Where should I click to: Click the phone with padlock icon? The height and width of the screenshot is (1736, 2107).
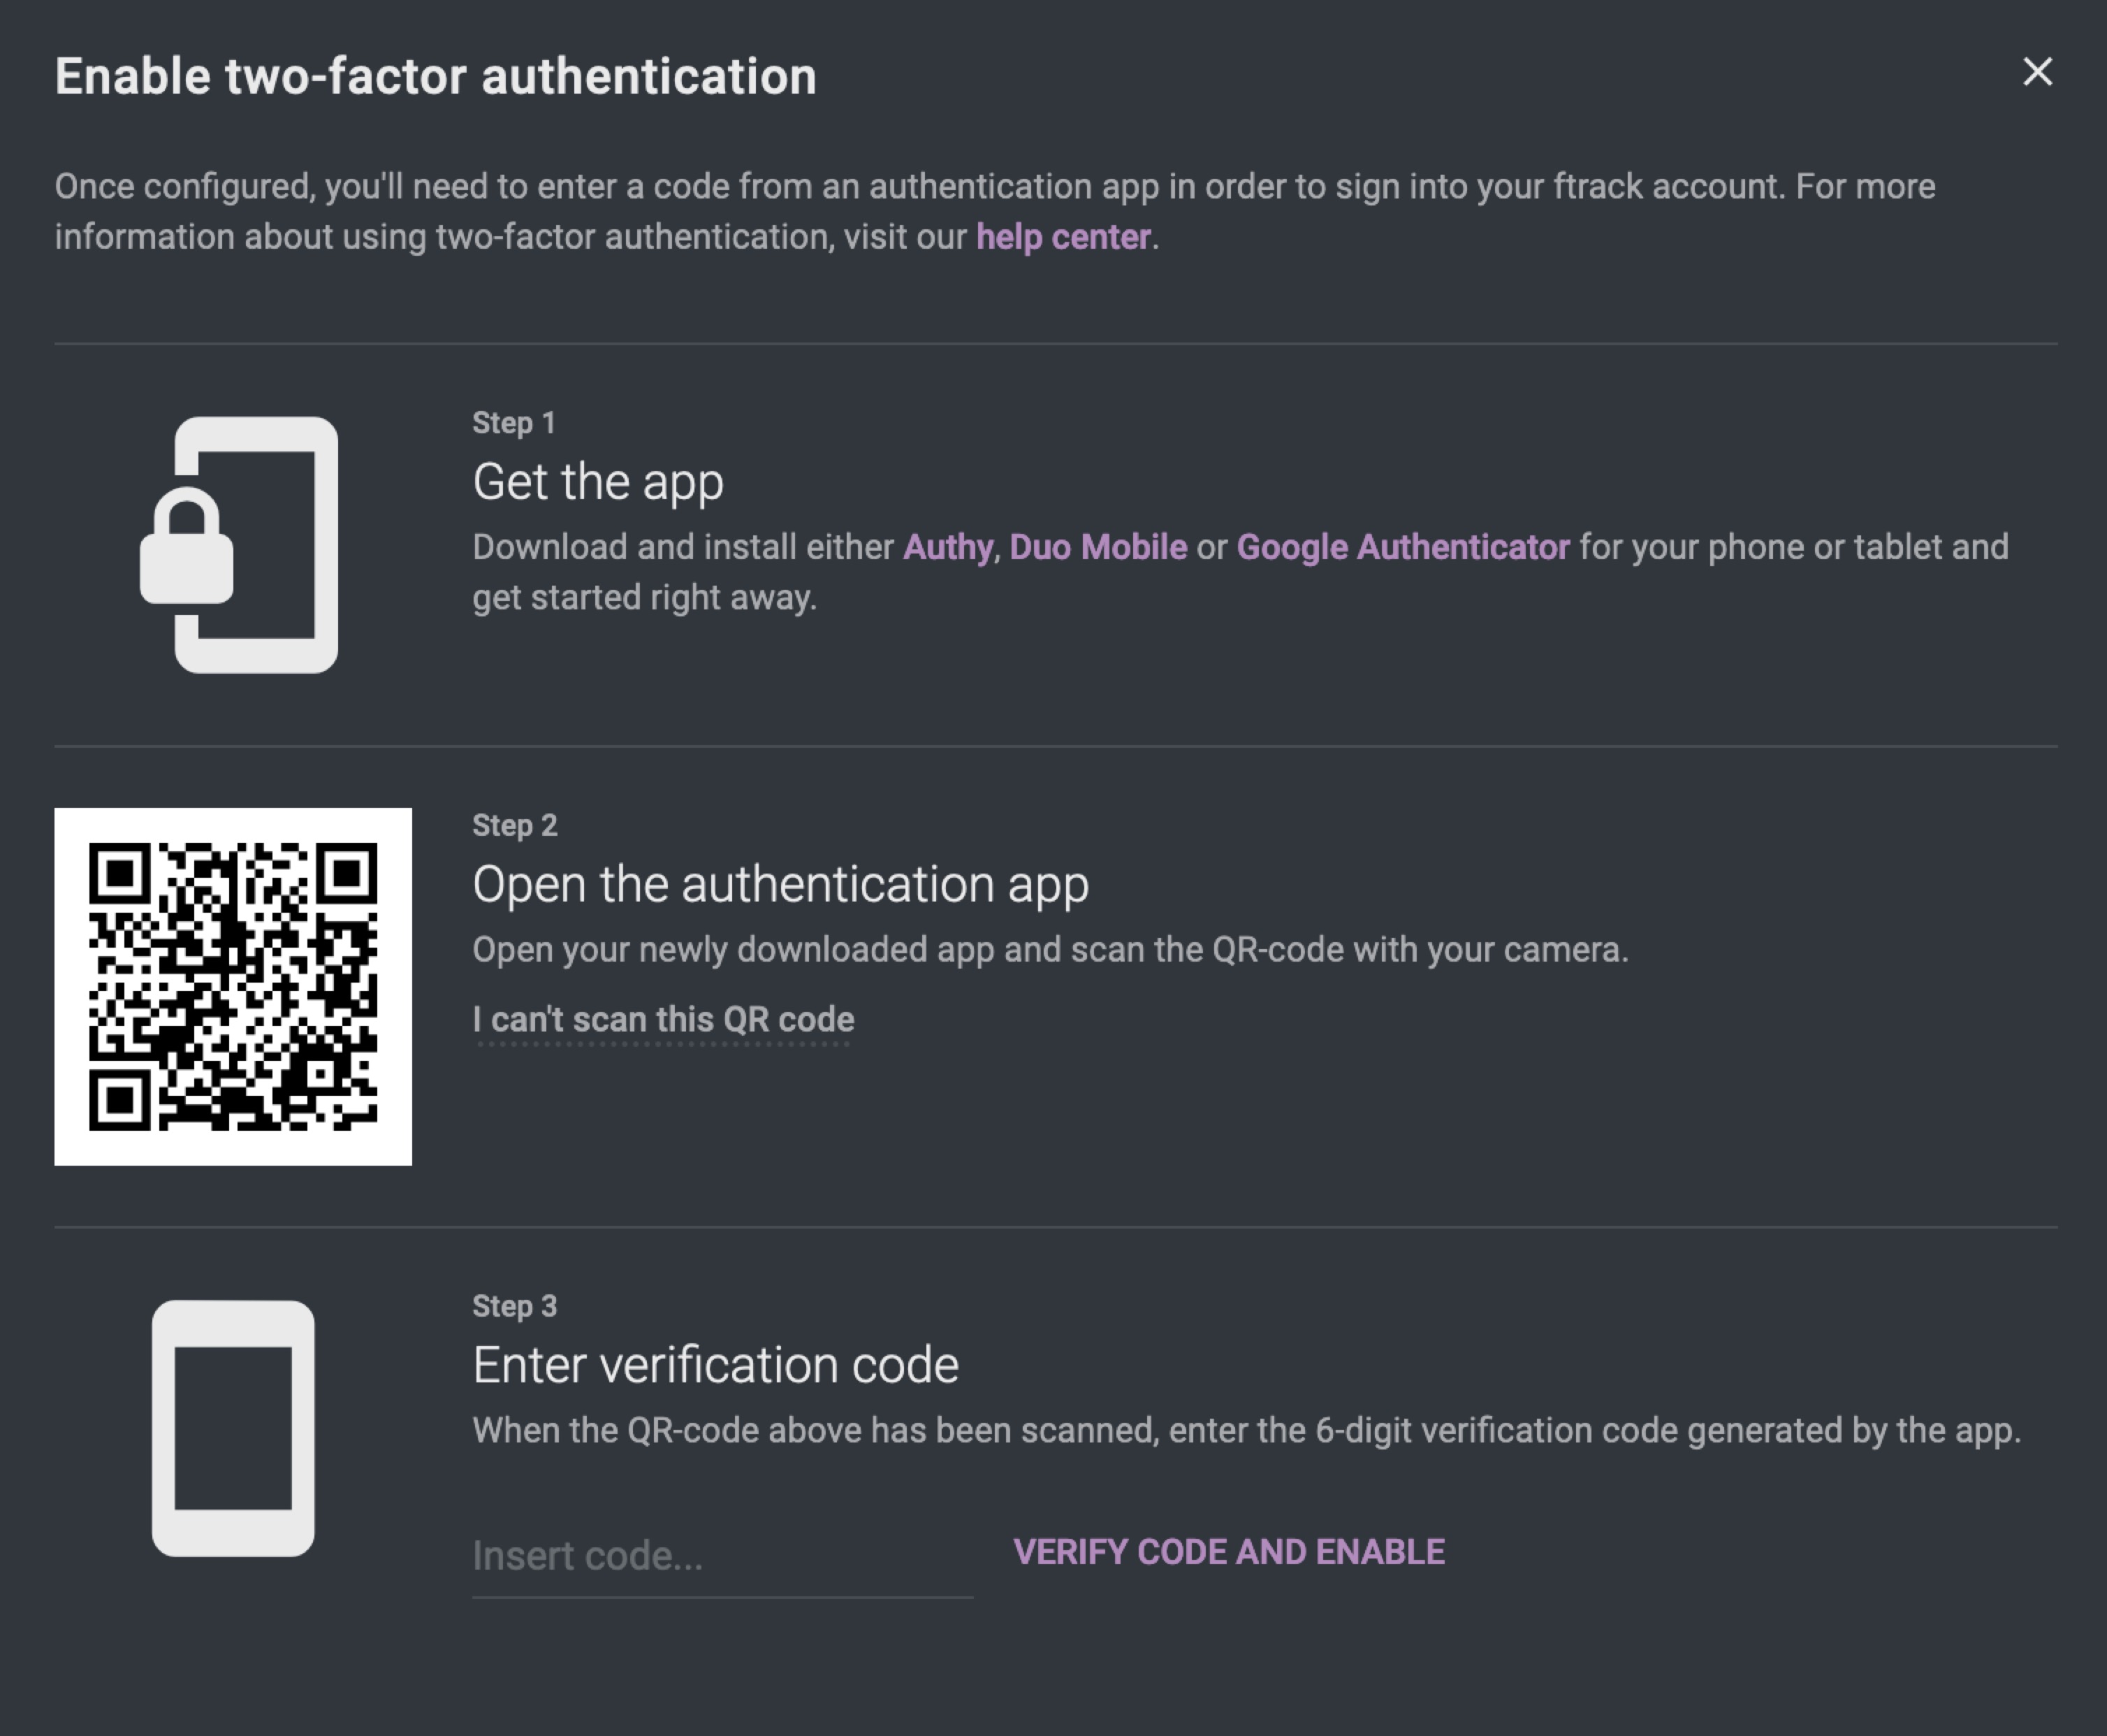240,545
